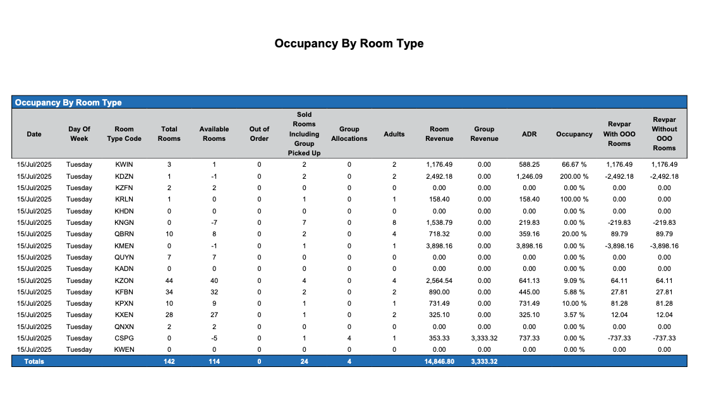This screenshot has width=702, height=403.
Task: Click the KZON total rooms value 44
Action: (169, 280)
